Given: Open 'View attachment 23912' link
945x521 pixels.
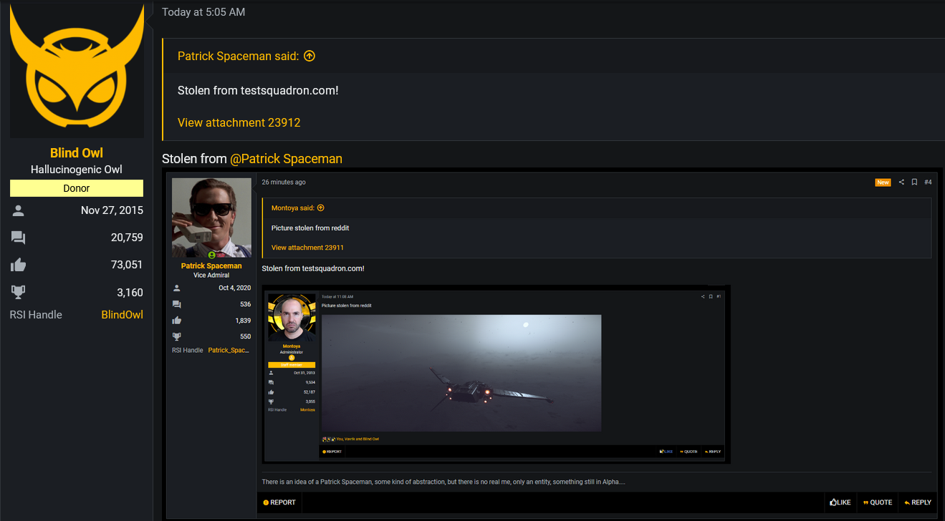Looking at the screenshot, I should pos(239,122).
